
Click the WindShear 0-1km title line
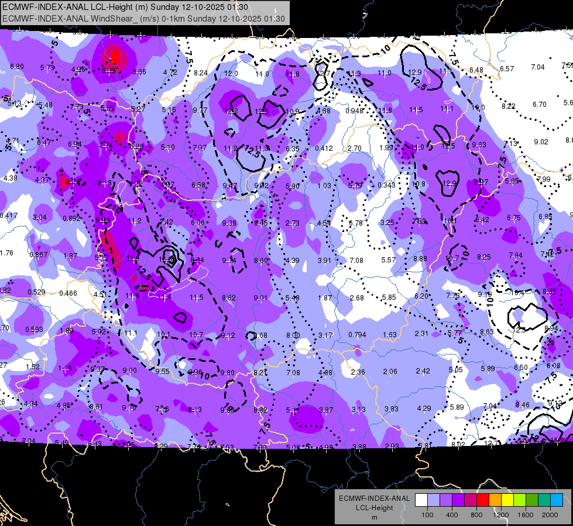coord(143,19)
